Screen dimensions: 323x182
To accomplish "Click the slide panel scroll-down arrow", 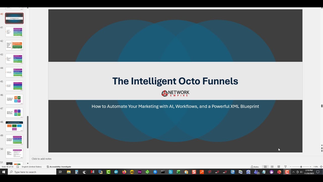I will click(x=28, y=163).
